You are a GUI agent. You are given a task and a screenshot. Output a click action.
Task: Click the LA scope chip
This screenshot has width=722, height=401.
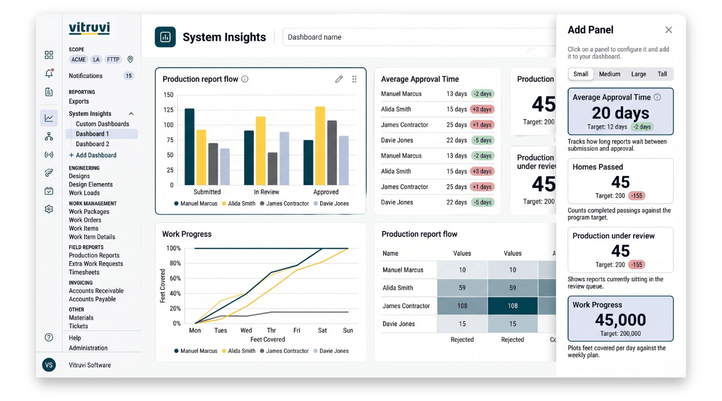(x=96, y=60)
